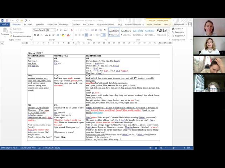Click the language АНГЛИЙСКИЙ (США) indicator

coord(51,148)
